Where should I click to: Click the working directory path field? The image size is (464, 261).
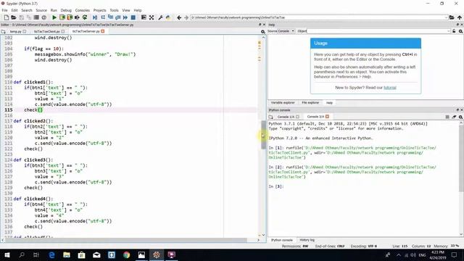(x=318, y=17)
